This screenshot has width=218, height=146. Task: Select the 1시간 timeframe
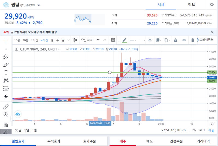pyautogui.click(x=35, y=40)
